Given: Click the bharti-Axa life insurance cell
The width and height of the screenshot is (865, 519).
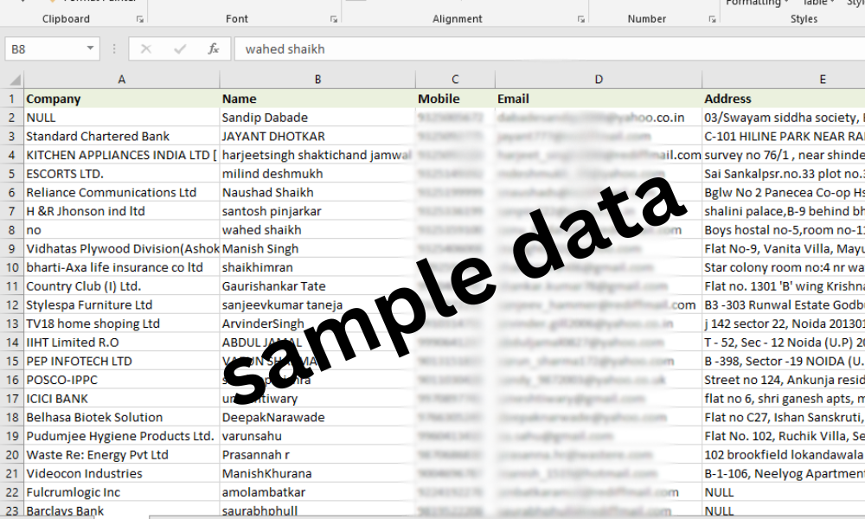Looking at the screenshot, I should pyautogui.click(x=122, y=267).
